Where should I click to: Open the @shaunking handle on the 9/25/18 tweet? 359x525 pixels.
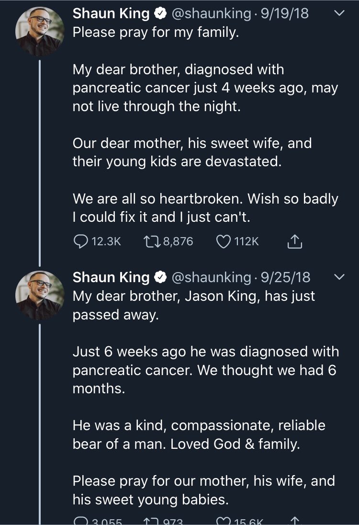[211, 277]
